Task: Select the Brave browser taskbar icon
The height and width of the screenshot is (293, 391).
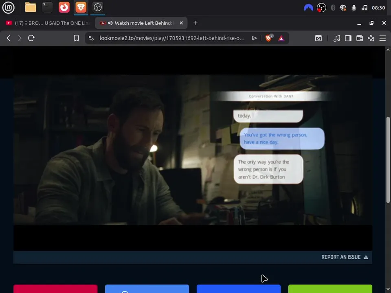Action: 81,7
